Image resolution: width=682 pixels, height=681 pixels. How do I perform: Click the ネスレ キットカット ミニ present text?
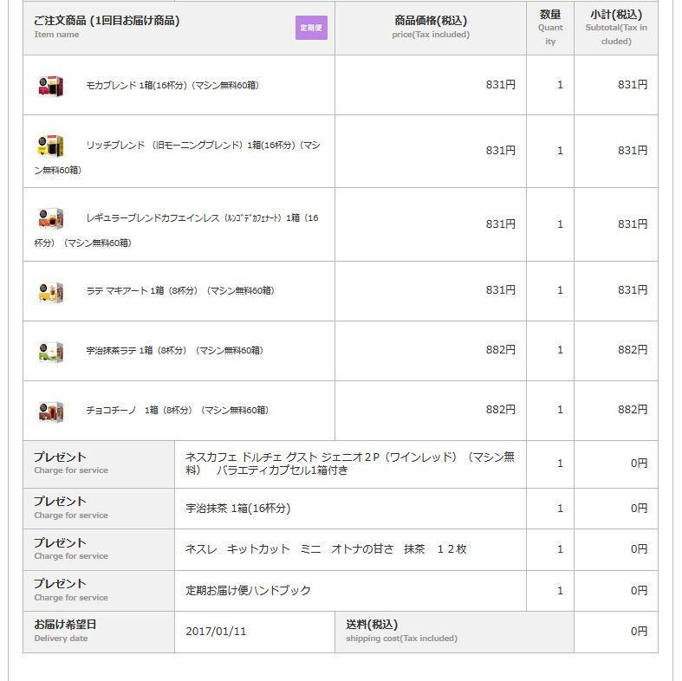coord(326,549)
